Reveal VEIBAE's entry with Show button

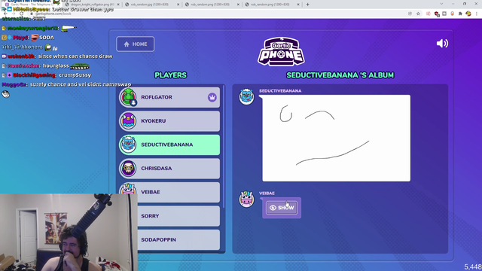click(282, 208)
